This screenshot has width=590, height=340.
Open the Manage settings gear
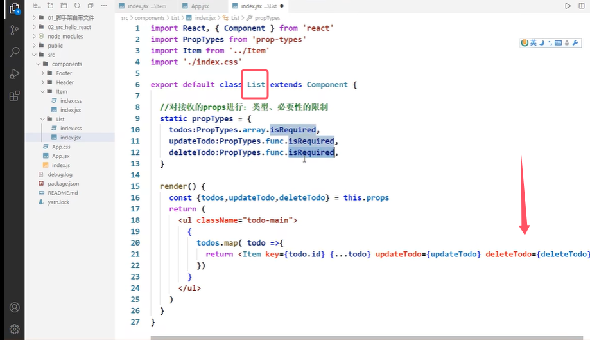14,329
